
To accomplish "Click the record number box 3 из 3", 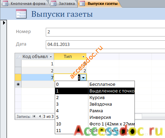I will coord(49,116).
